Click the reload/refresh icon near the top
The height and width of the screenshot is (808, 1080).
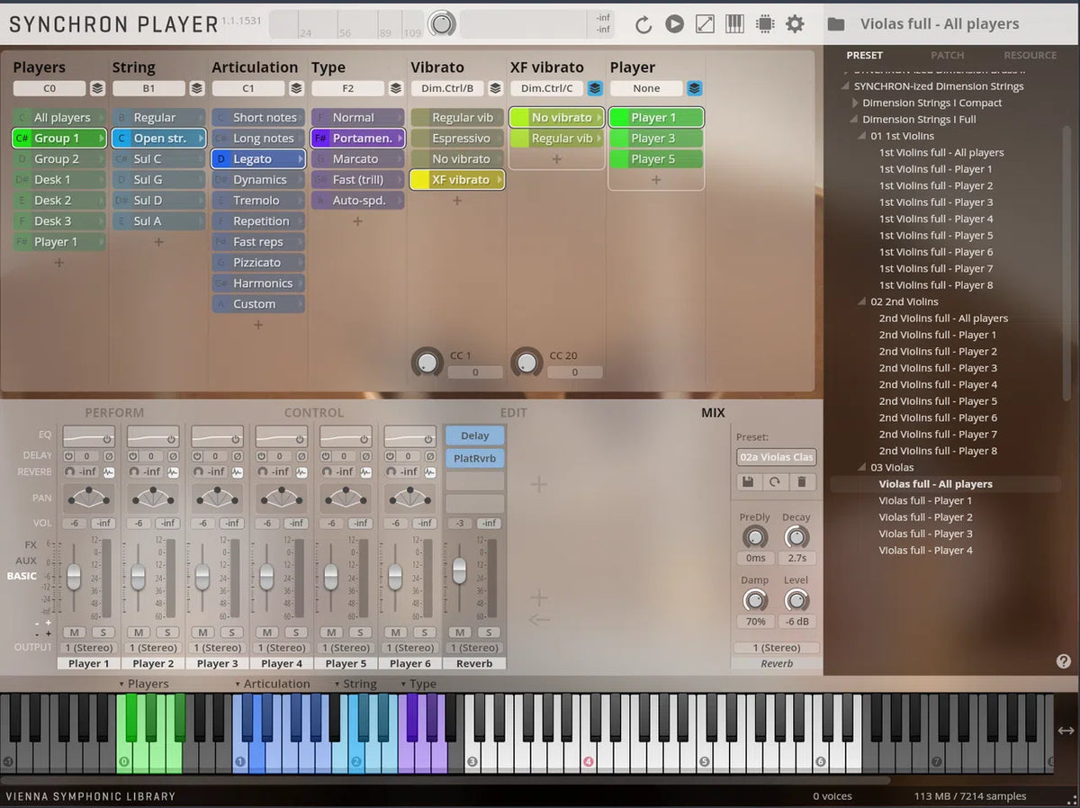tap(643, 24)
